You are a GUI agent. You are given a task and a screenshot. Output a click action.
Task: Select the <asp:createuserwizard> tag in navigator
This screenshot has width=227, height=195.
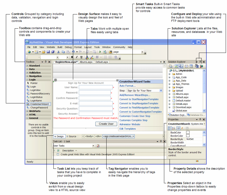119,136
